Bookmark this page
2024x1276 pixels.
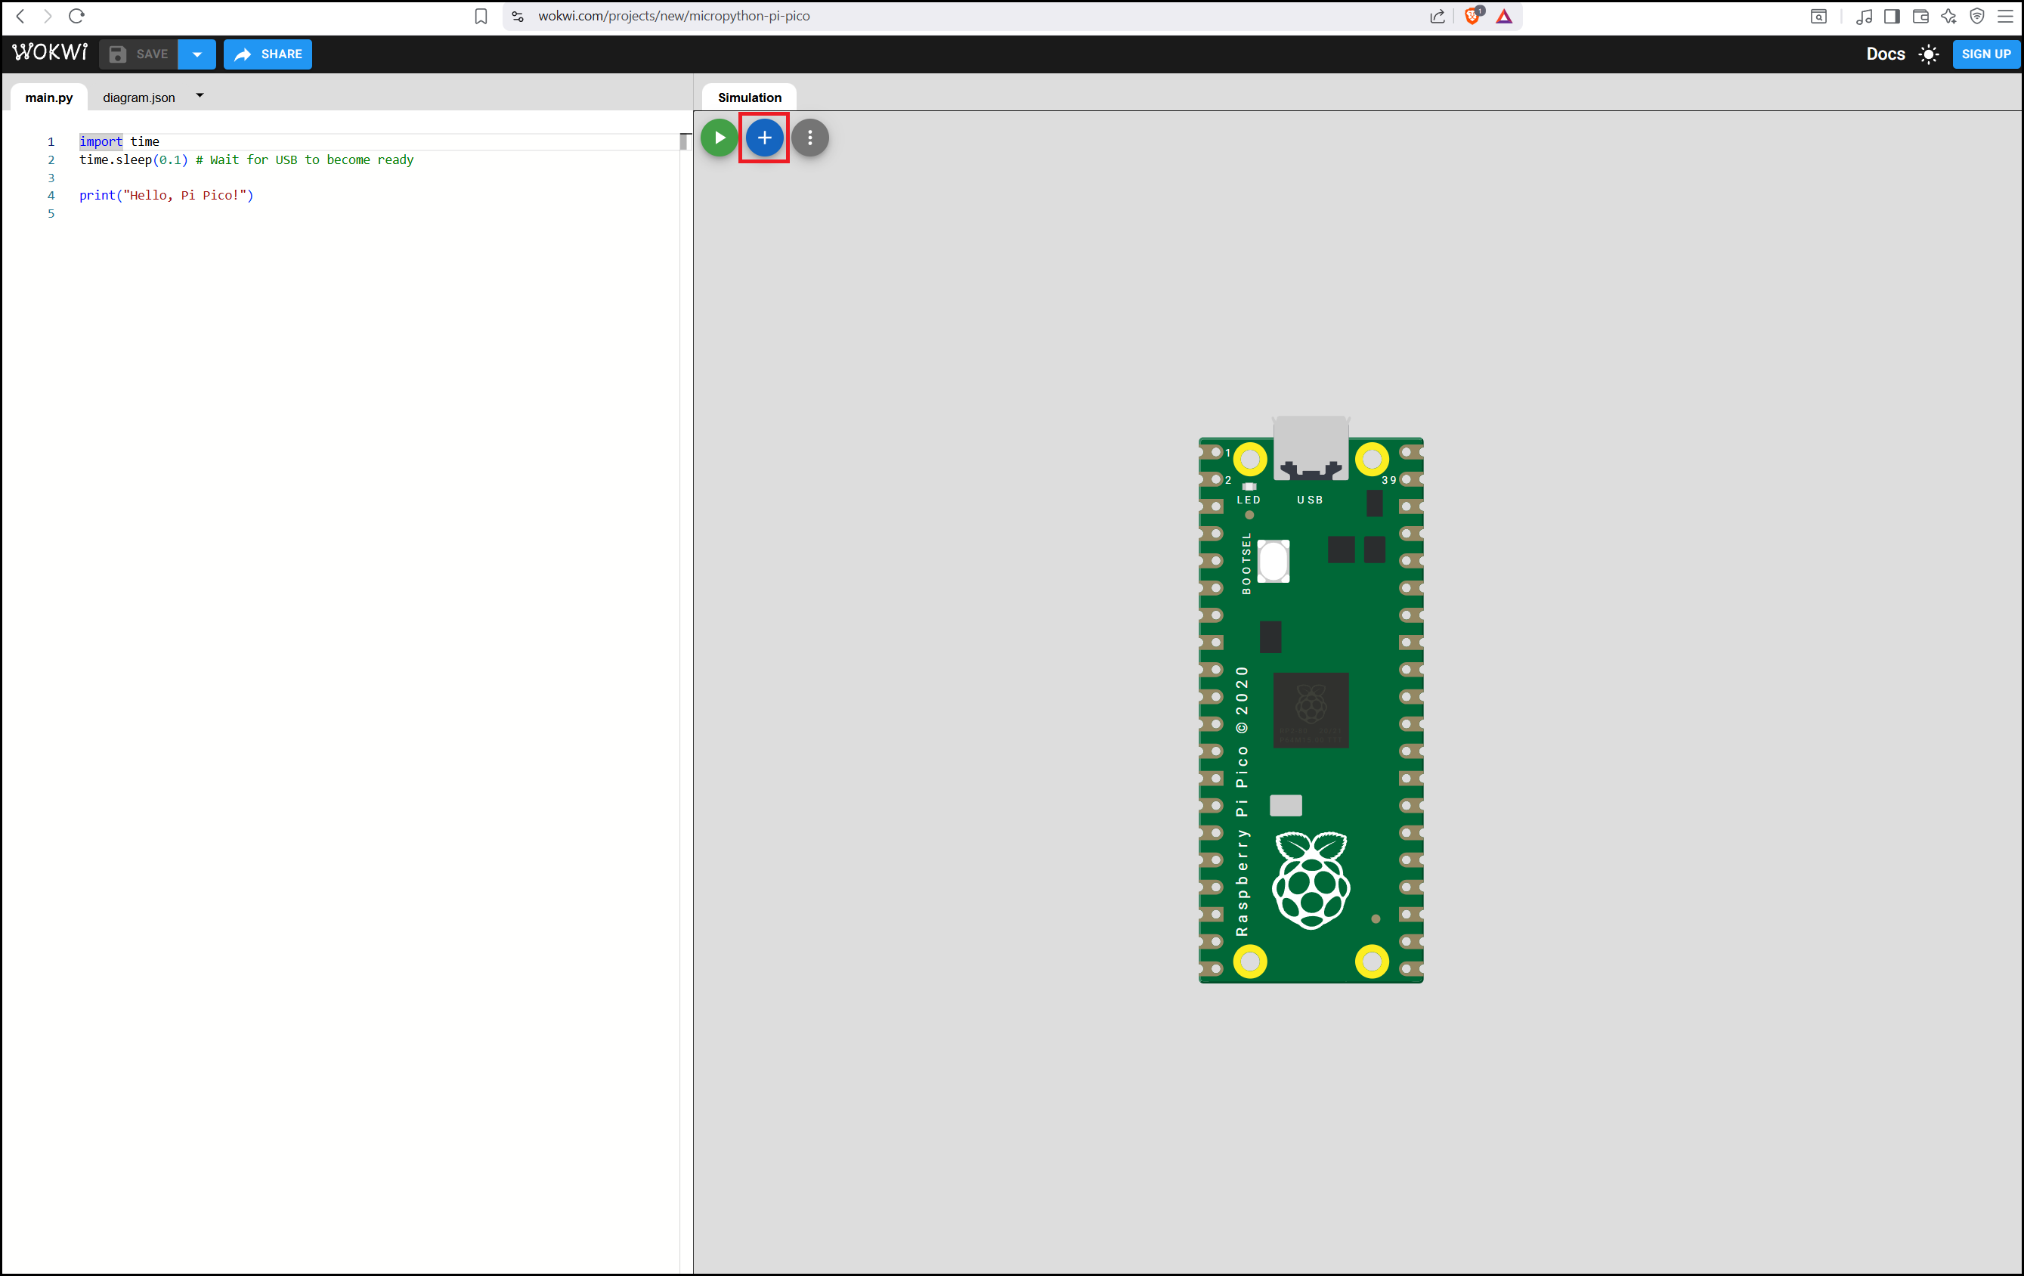(x=481, y=16)
